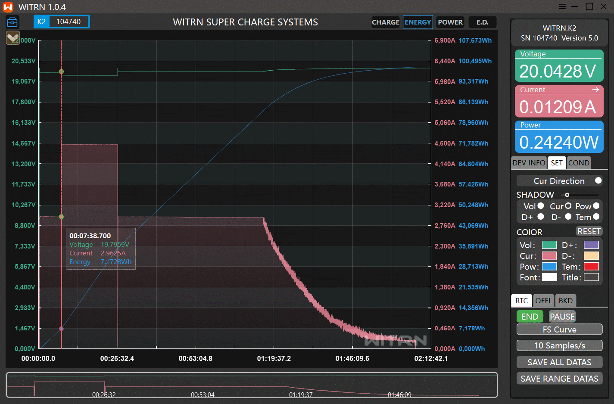This screenshot has height=404, width=614.
Task: Click the timeline overview strip below the chart
Action: point(252,385)
